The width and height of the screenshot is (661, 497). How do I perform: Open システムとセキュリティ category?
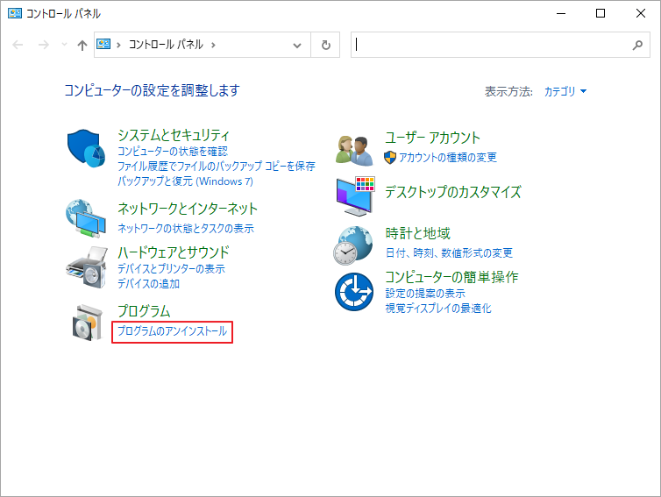click(174, 135)
